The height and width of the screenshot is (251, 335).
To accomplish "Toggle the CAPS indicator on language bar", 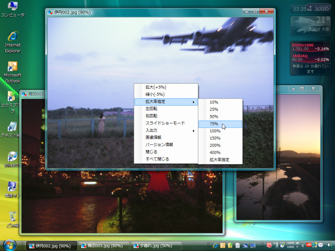I will [290, 243].
